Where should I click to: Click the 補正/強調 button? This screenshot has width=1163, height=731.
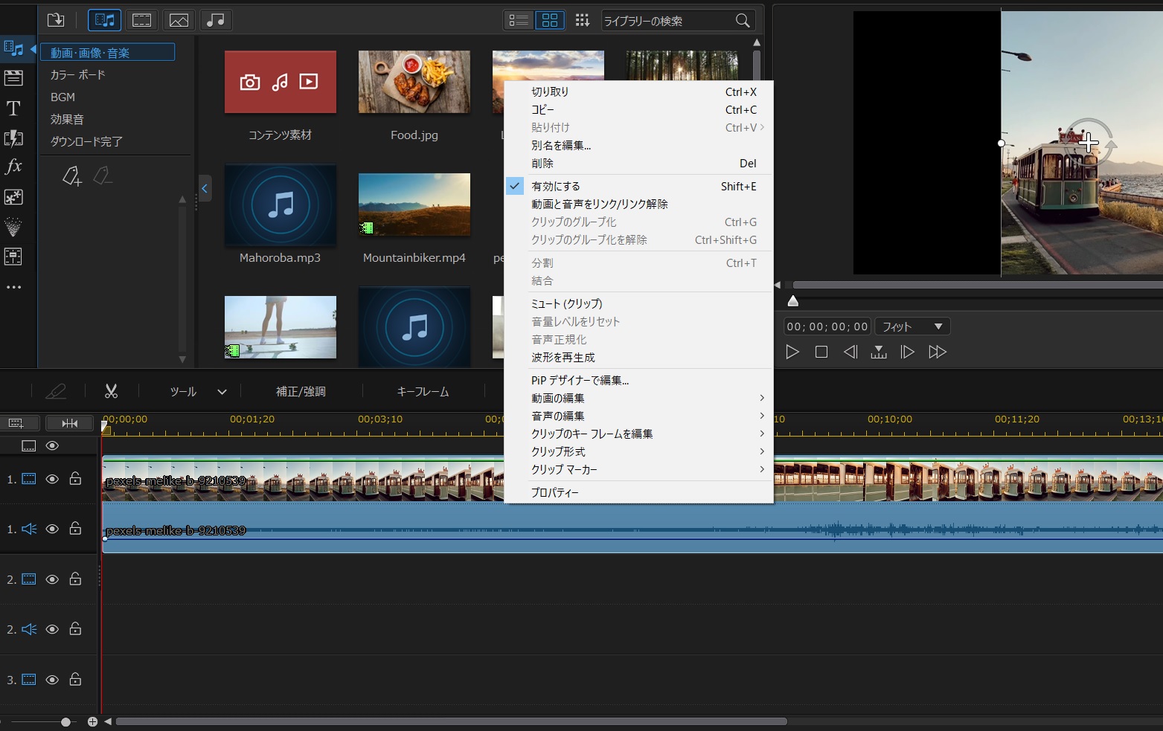tap(301, 391)
